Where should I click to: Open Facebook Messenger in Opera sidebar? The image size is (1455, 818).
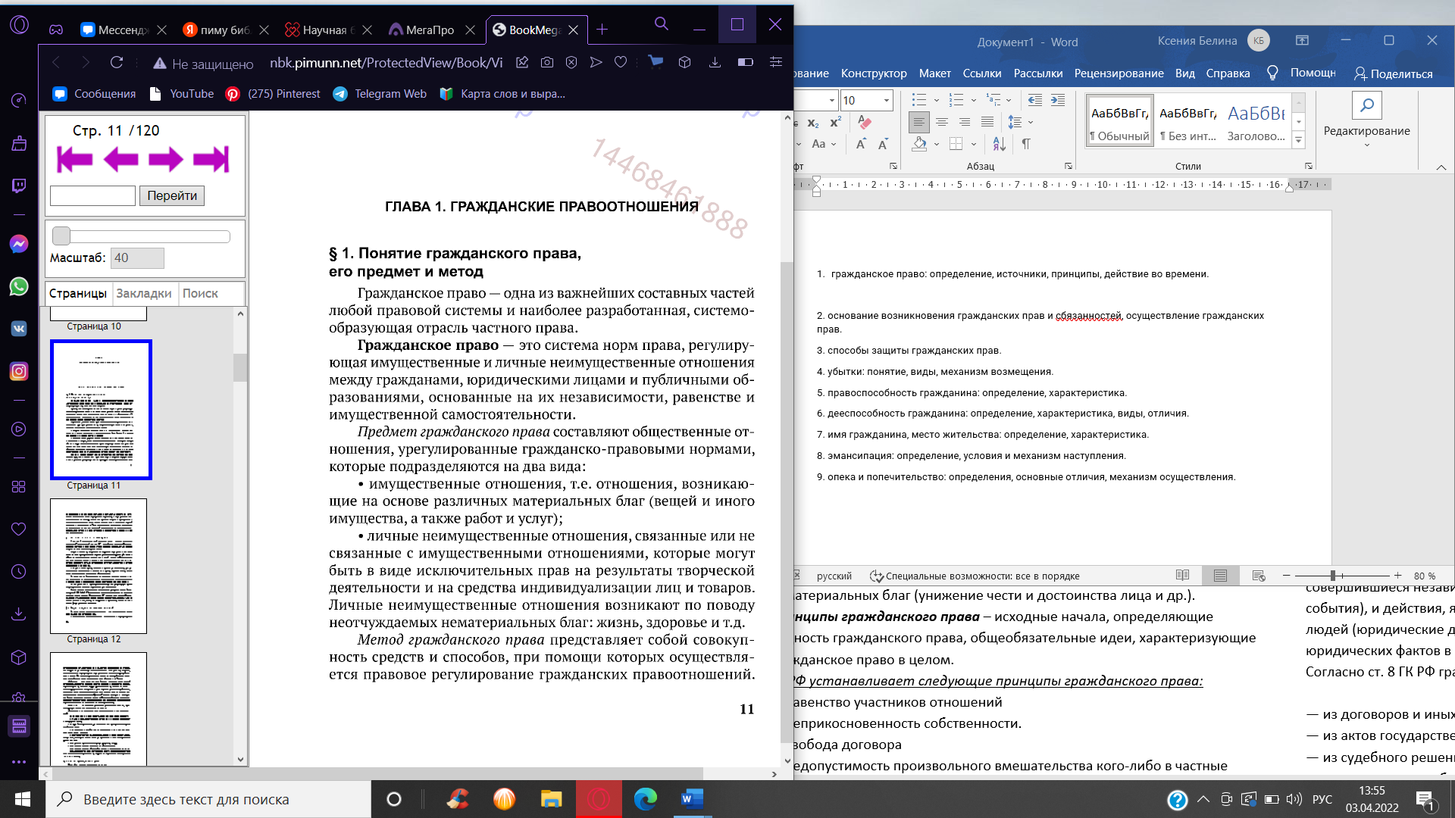(19, 244)
